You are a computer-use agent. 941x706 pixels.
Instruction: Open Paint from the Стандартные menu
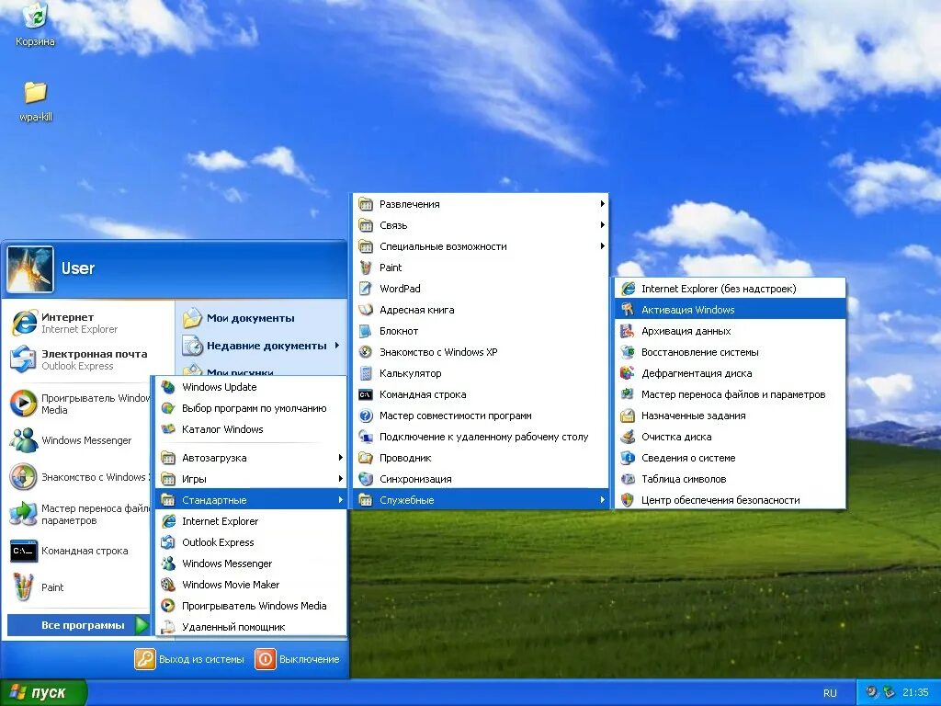[390, 268]
